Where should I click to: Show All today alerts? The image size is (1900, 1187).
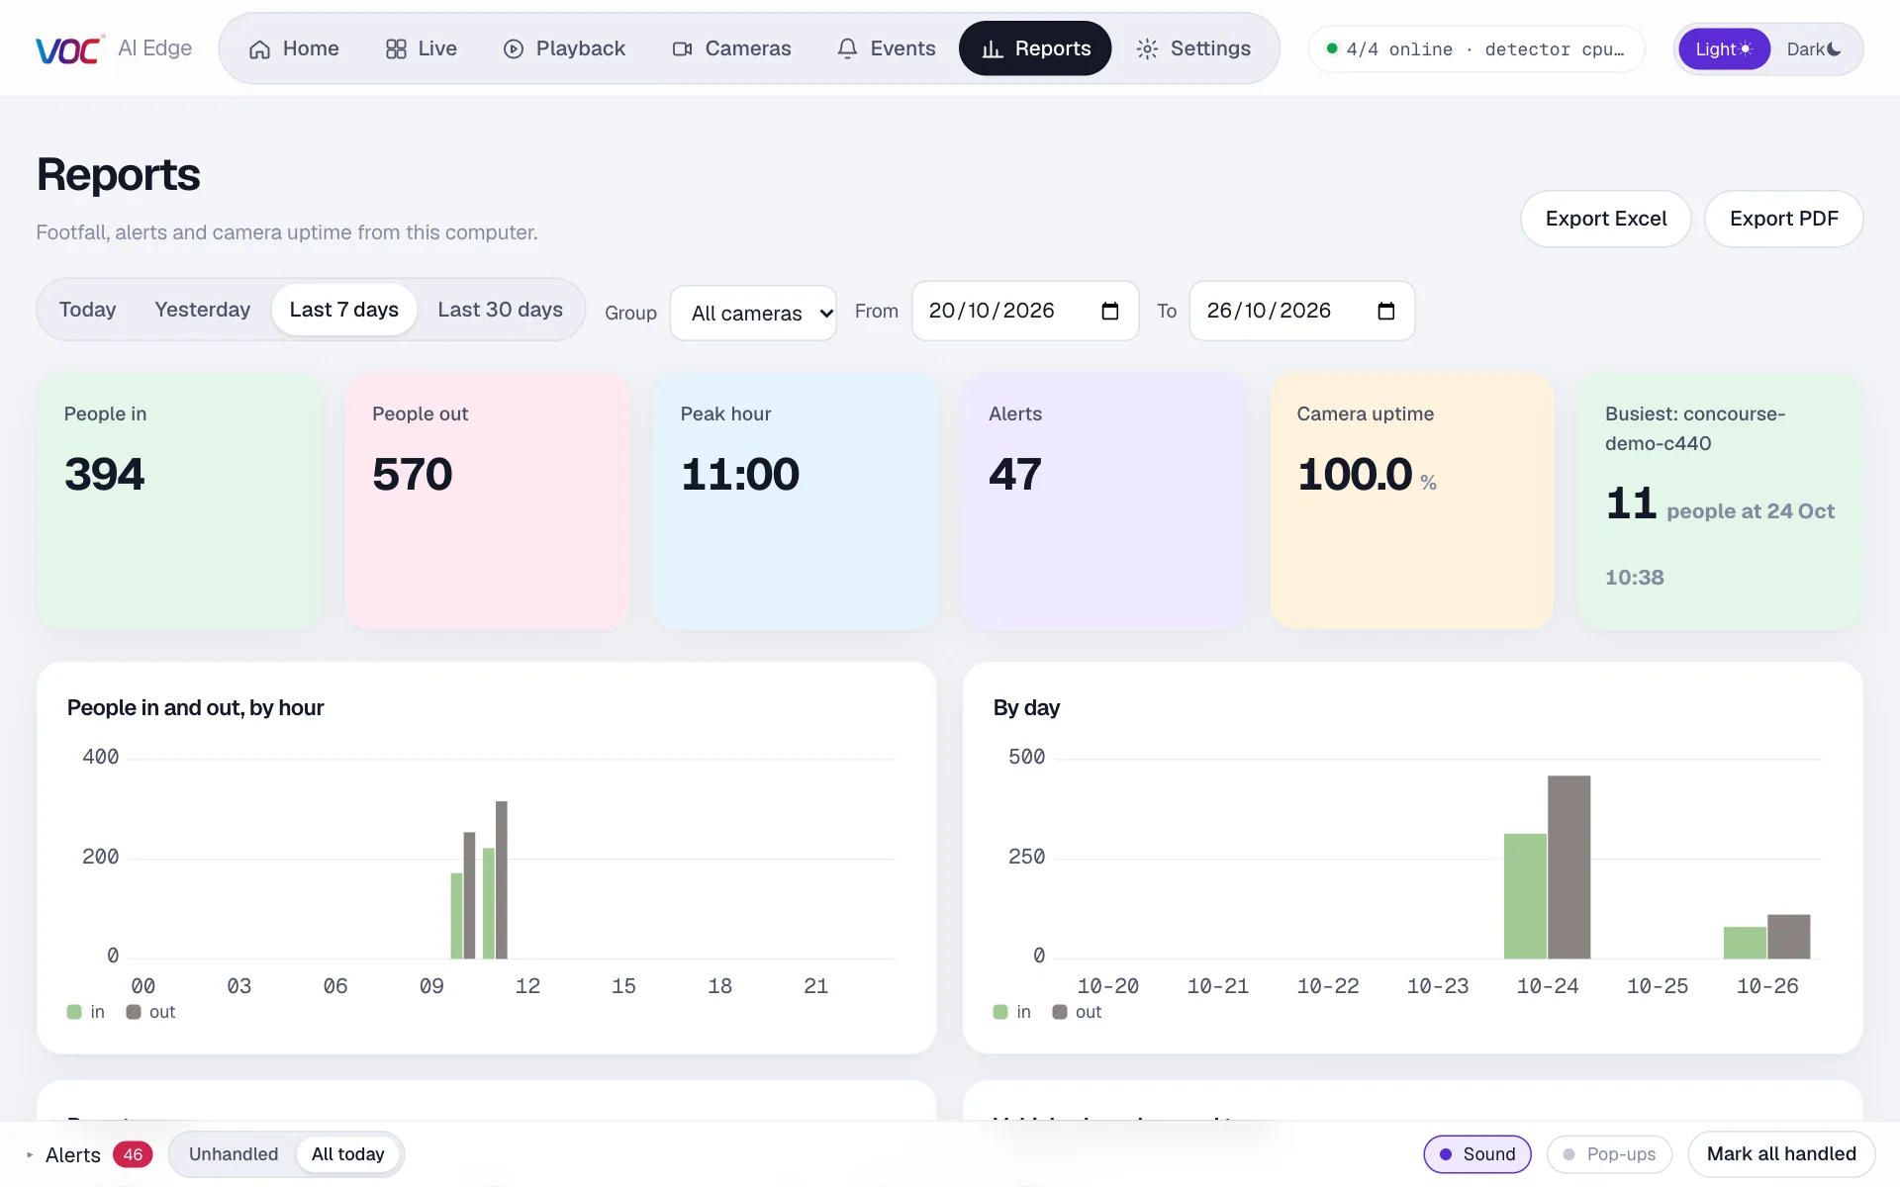pos(347,1154)
